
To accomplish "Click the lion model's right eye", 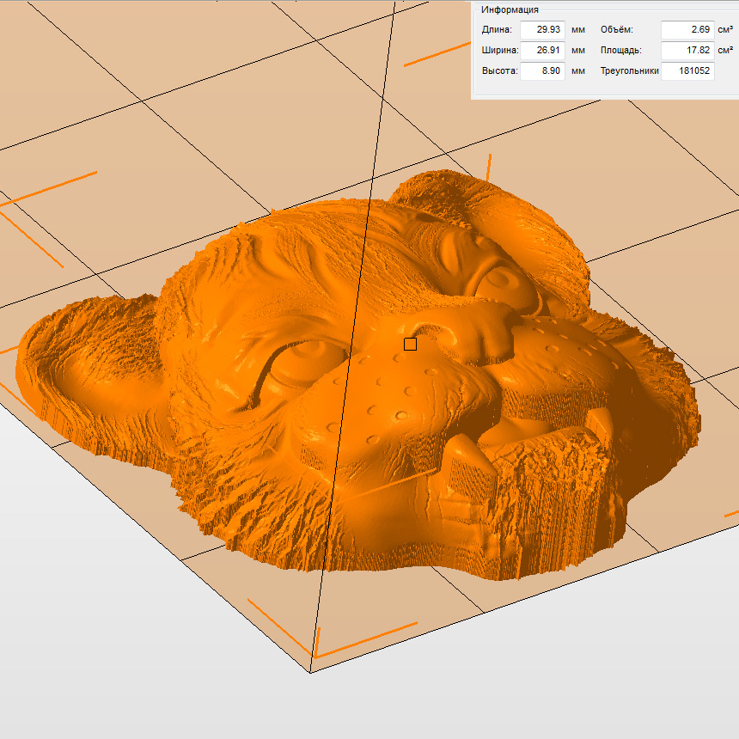I will (497, 278).
